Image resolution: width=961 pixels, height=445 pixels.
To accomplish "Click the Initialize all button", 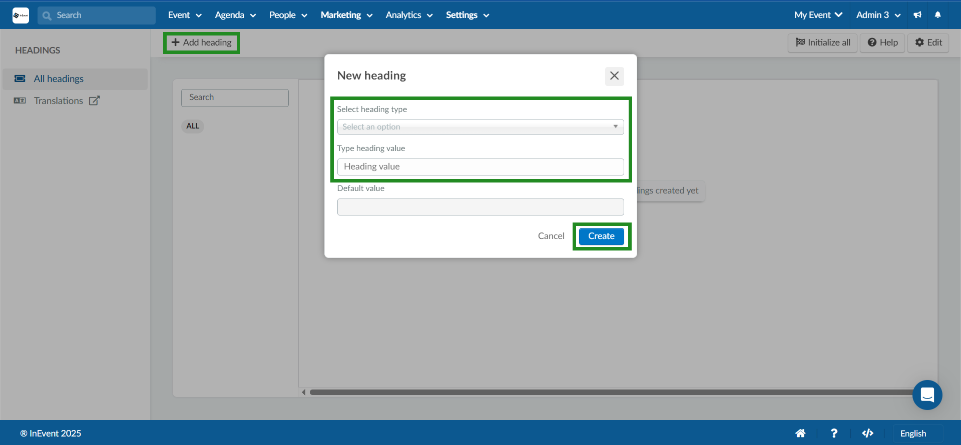I will [822, 42].
